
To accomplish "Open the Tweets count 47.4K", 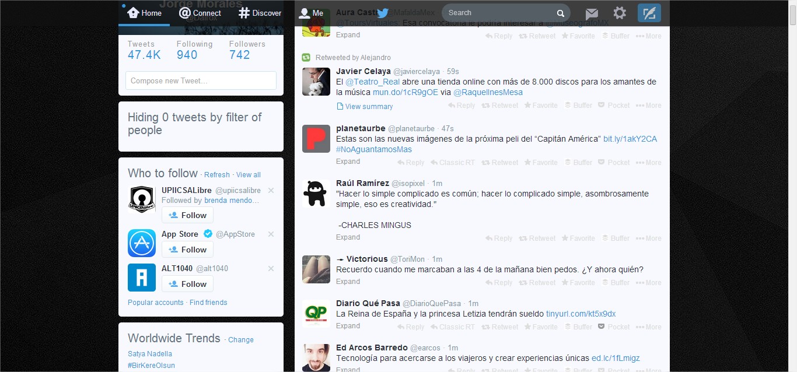I will 144,51.
